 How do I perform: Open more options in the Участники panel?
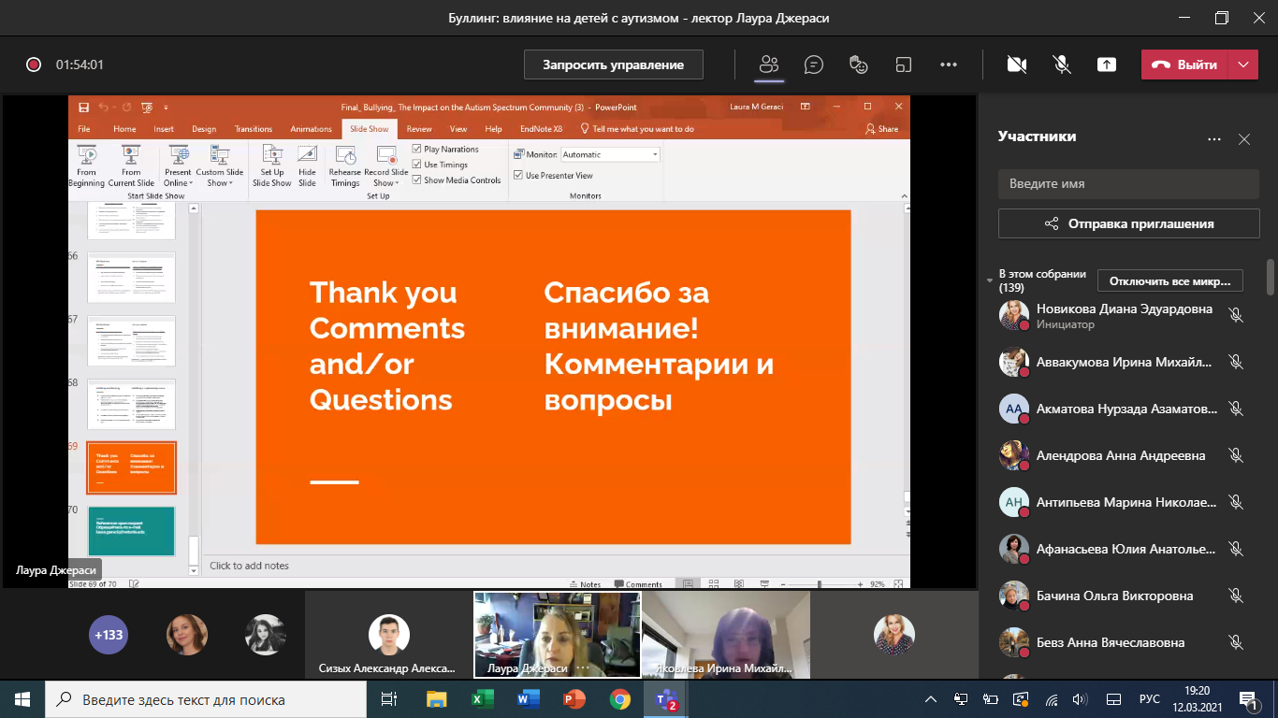click(1214, 139)
